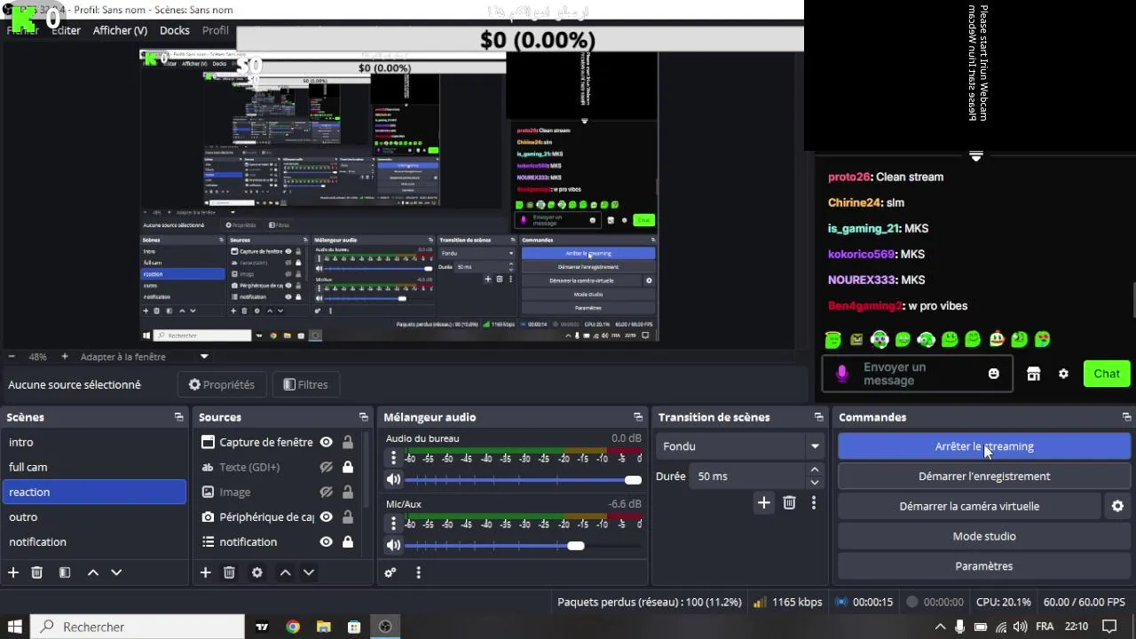Add a new scene in Scènes panel
The image size is (1136, 639).
[x=13, y=572]
